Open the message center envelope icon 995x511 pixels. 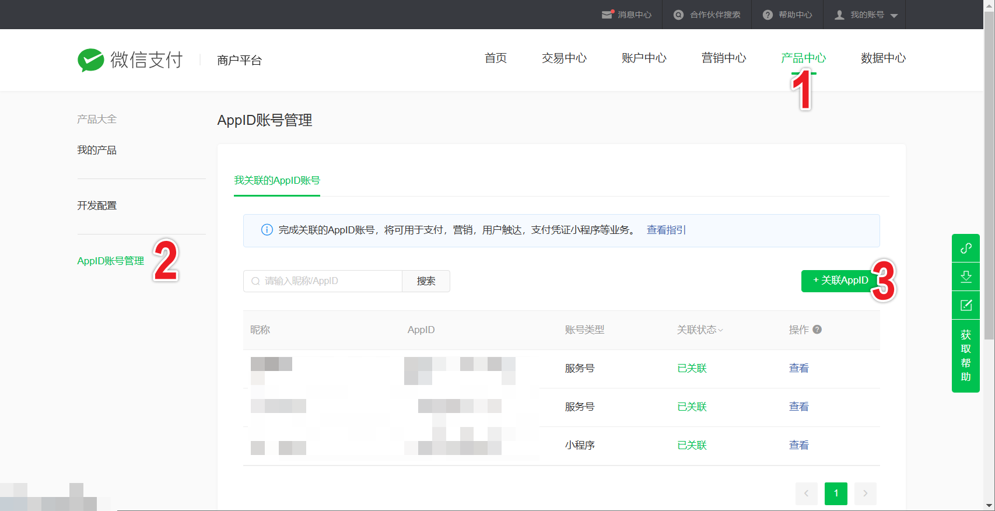point(608,15)
